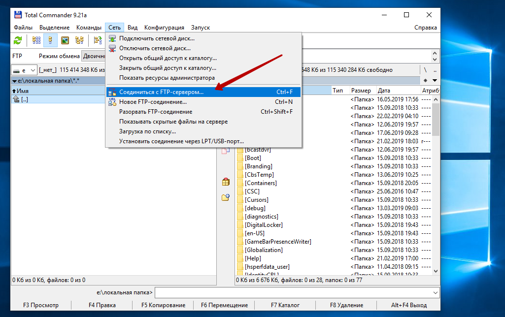Close the open Сеть menu
Screen dimensions: 505x317
tap(115, 28)
